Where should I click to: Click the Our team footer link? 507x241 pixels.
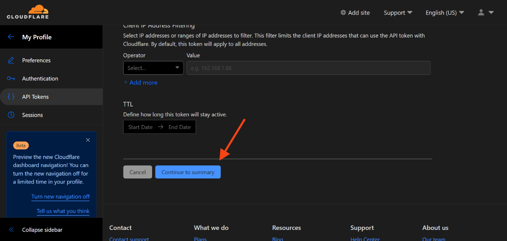[434, 239]
